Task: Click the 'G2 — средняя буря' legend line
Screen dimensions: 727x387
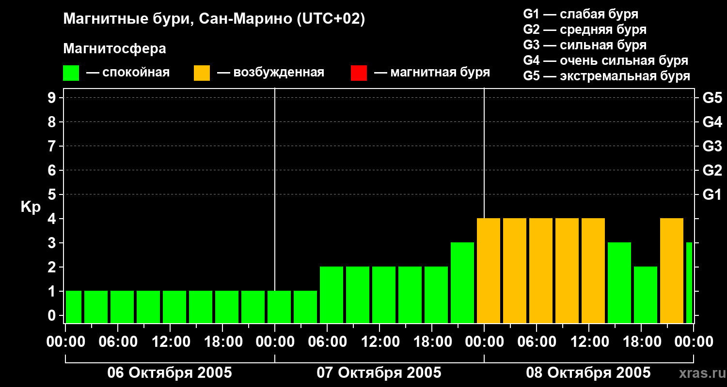Action: click(x=585, y=30)
